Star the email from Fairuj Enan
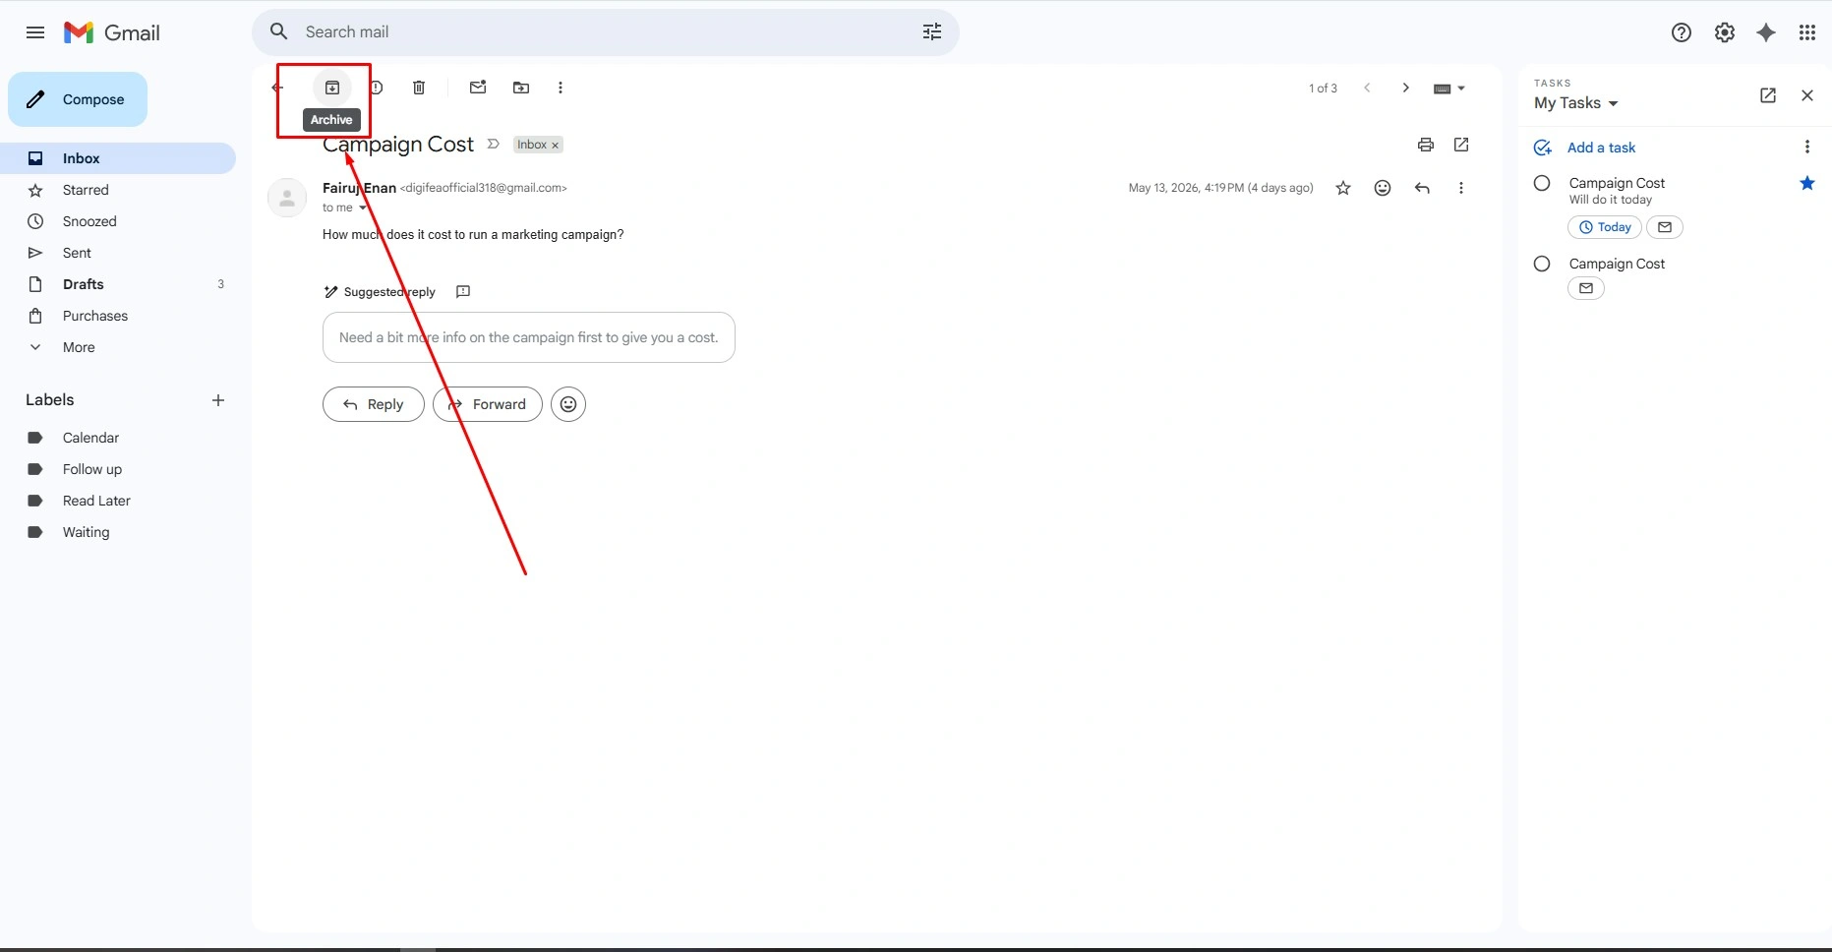1832x952 pixels. [1343, 188]
